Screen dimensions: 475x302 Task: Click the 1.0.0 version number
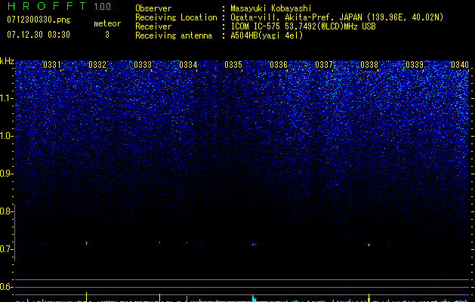(103, 7)
